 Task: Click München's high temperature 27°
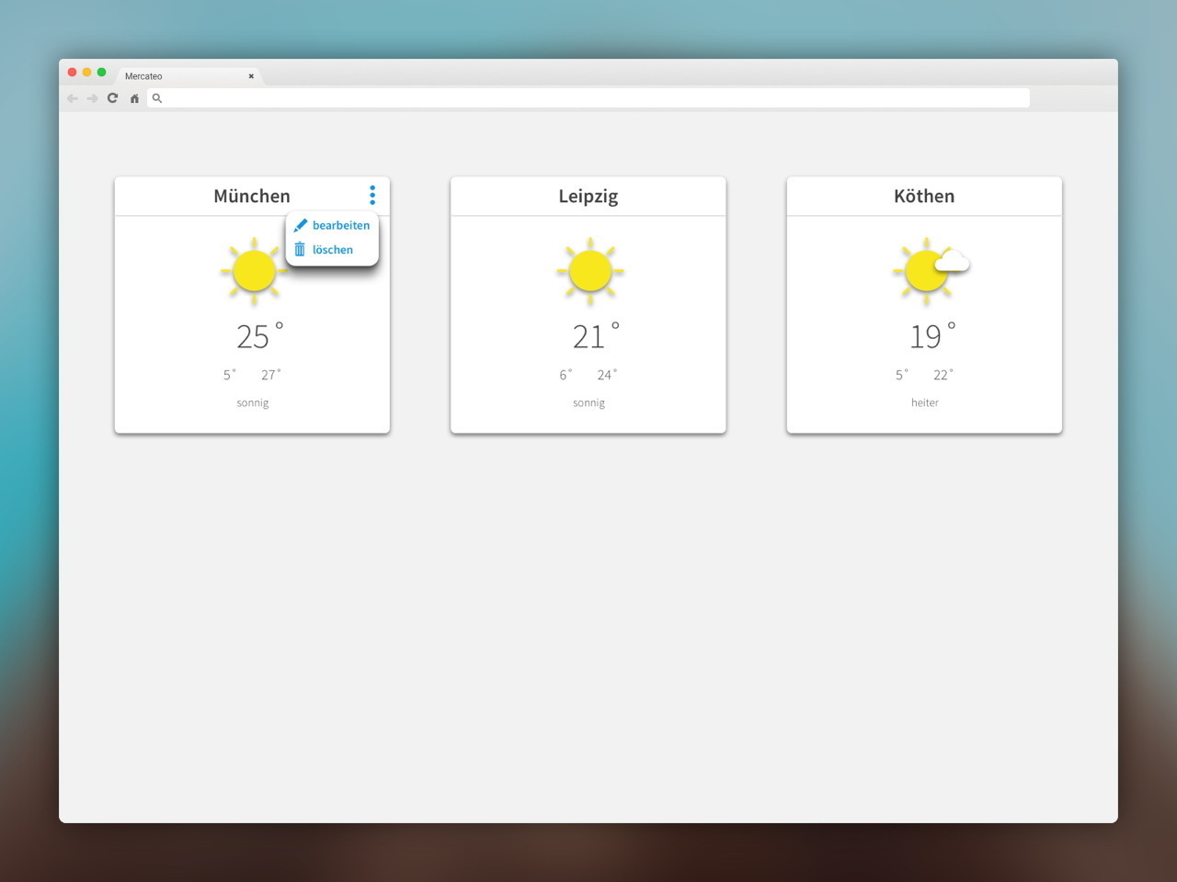271,375
